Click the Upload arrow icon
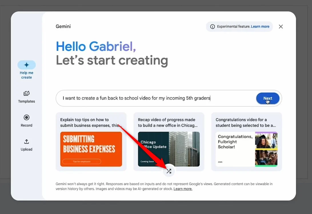 (27, 141)
